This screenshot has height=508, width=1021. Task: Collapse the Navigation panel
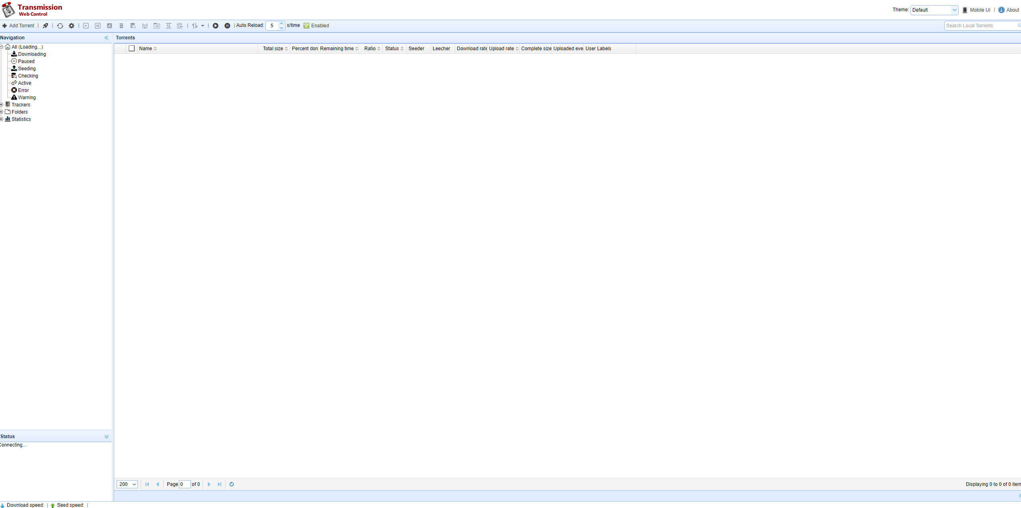pos(106,38)
